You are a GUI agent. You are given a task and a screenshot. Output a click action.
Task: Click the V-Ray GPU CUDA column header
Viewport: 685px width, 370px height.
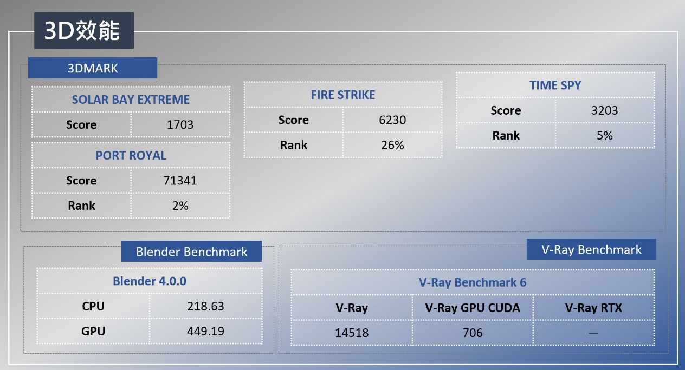pos(473,308)
